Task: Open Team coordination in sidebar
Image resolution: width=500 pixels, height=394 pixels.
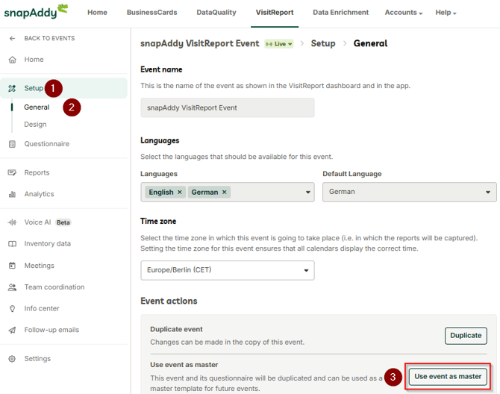Action: pyautogui.click(x=54, y=287)
